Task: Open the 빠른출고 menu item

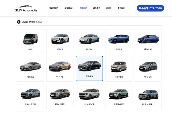Action: 97,8
